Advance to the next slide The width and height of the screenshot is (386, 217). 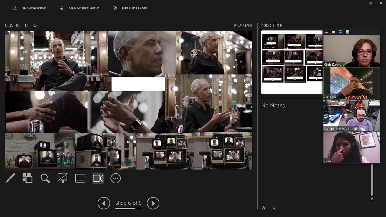point(153,203)
